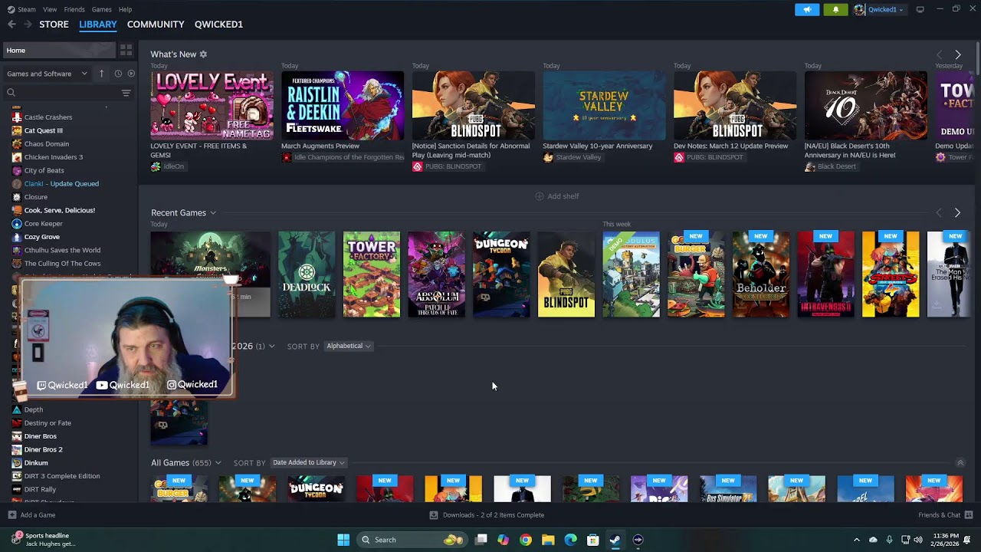
Task: Expand the Recent Games shelf dropdown
Action: point(213,213)
